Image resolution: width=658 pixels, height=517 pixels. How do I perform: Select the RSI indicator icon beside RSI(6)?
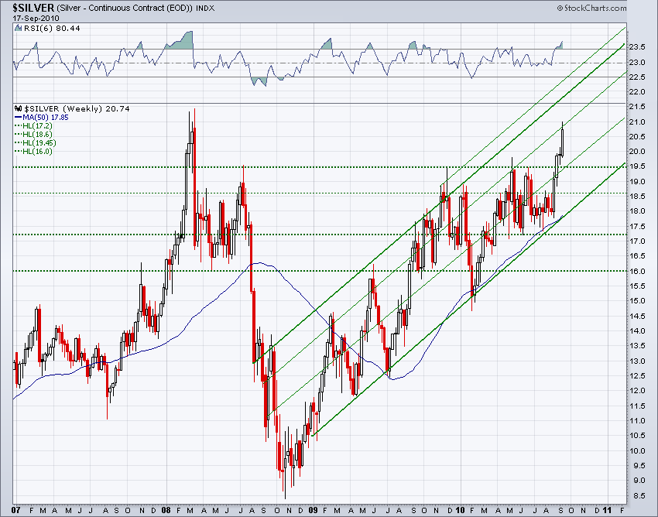[x=17, y=27]
